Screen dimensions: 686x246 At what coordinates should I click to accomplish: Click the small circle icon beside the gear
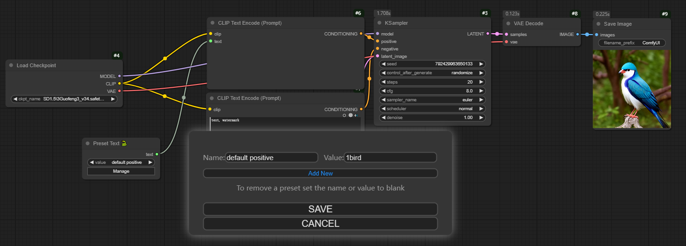(344, 115)
